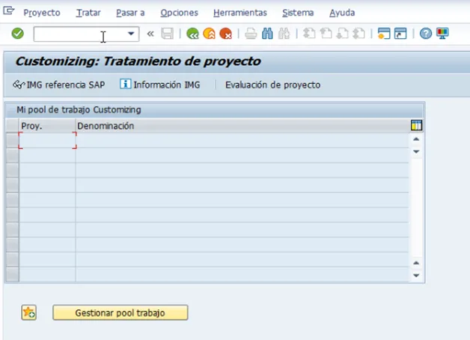This screenshot has height=340, width=470.
Task: Open the Proyecto menu
Action: pyautogui.click(x=42, y=13)
